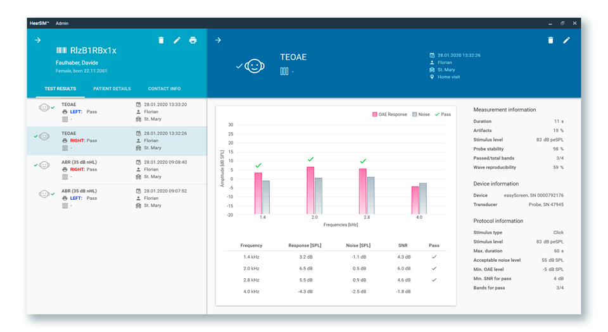Click the -4.3 dB response value
The image size is (608, 332).
pos(305,292)
